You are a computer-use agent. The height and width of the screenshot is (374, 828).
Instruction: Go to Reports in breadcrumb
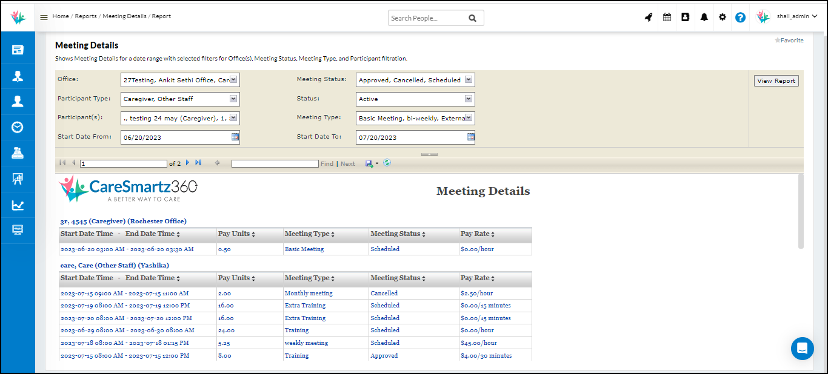(85, 16)
